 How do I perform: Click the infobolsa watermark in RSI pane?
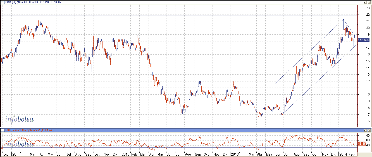19,144
